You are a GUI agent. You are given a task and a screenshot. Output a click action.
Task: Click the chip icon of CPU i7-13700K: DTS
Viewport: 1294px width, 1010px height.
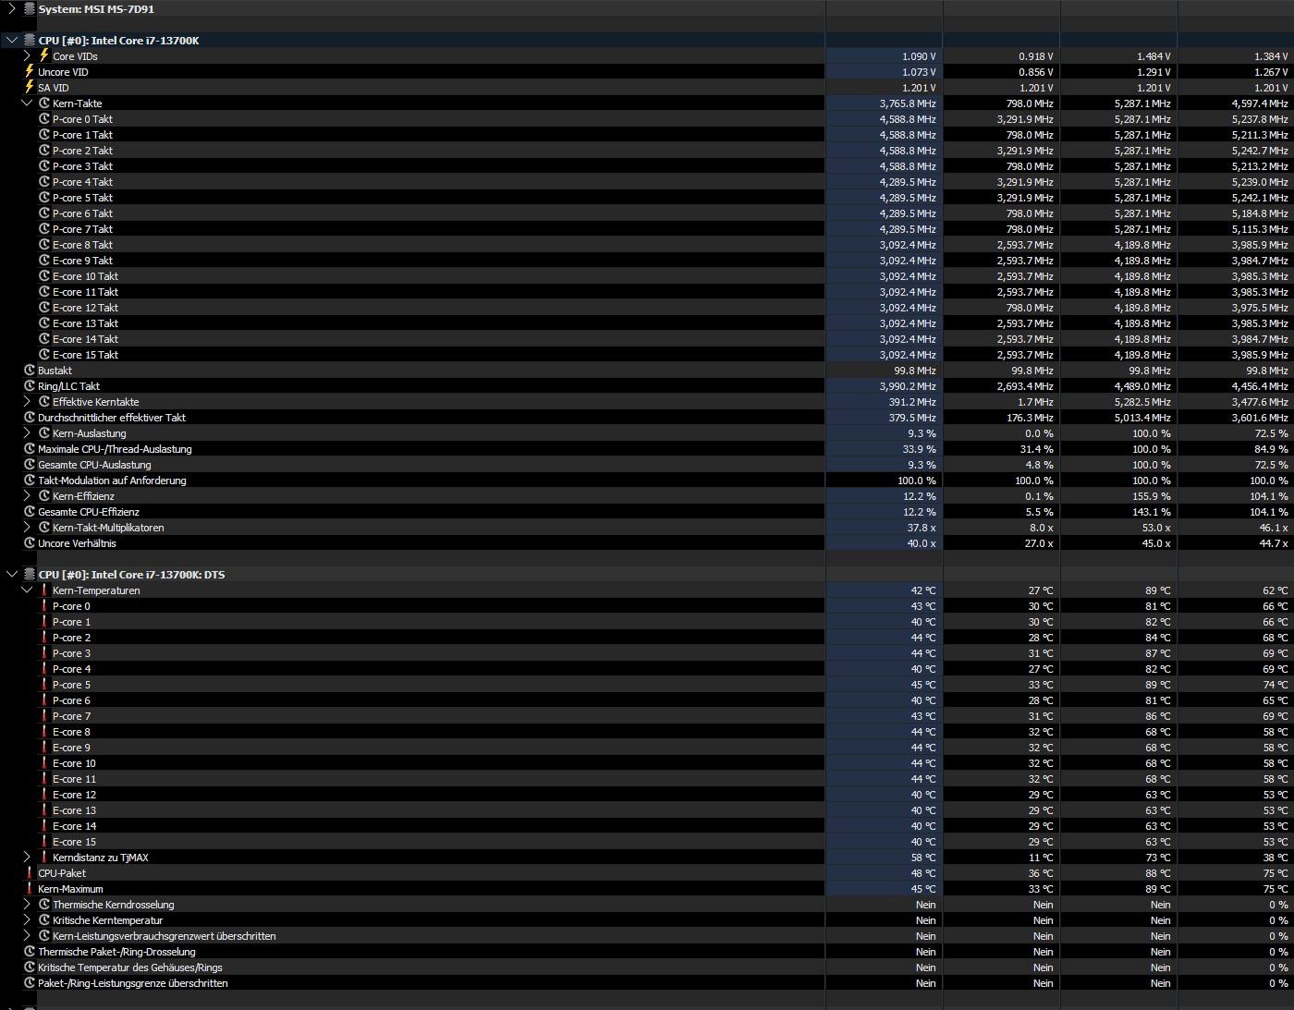pos(30,575)
